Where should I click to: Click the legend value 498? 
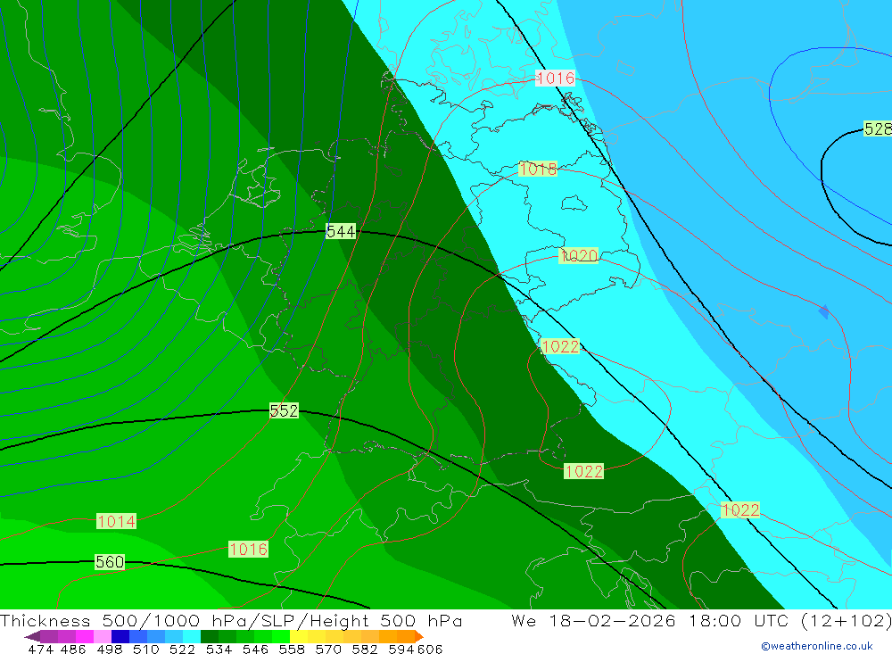(x=109, y=650)
